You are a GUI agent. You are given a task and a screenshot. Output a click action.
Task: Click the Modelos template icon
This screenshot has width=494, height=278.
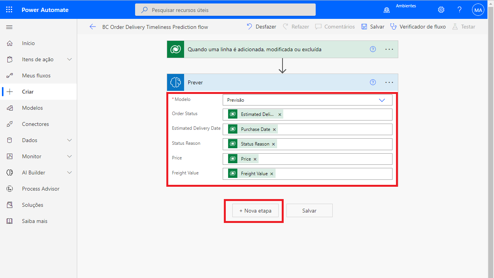tap(10, 108)
